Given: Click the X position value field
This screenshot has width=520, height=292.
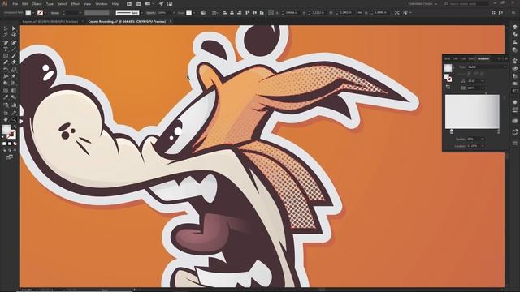Looking at the screenshot, I should coord(292,13).
